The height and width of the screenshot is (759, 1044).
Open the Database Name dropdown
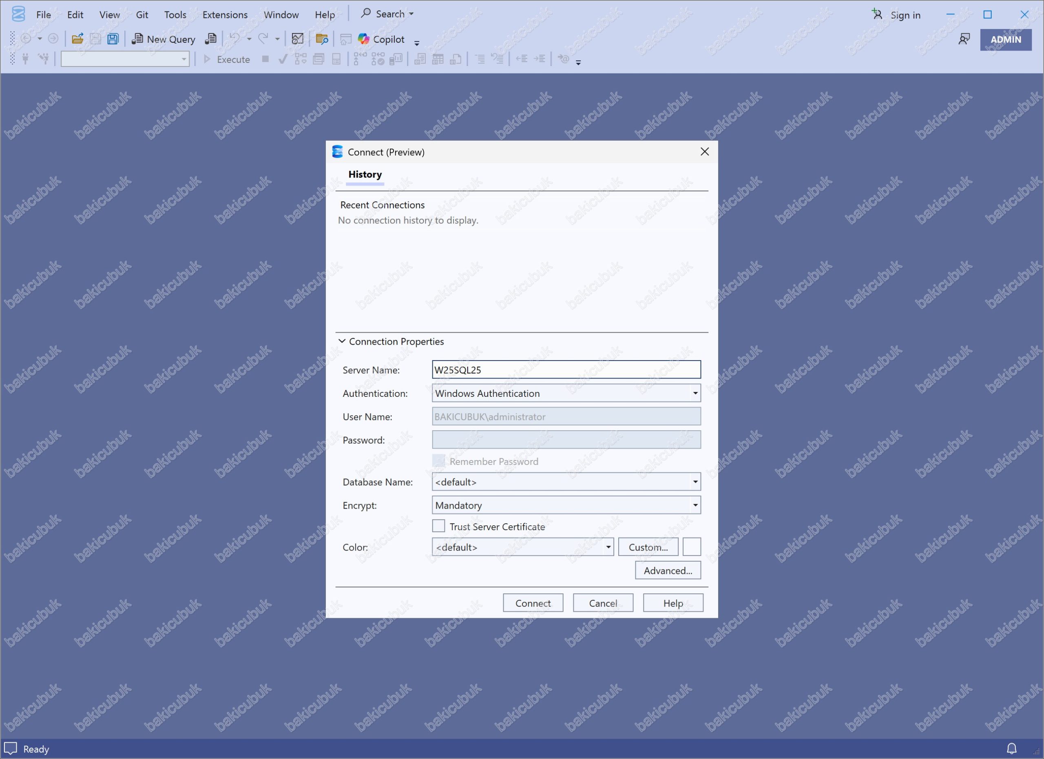[x=566, y=481]
